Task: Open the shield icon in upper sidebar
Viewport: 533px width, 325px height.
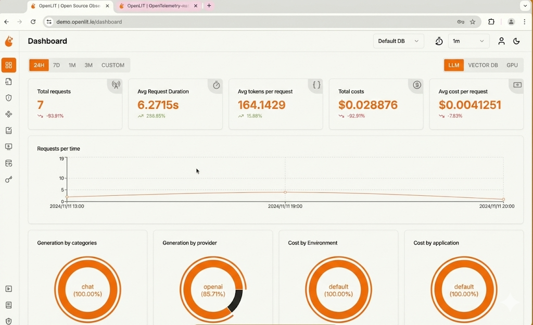Action: 9,98
